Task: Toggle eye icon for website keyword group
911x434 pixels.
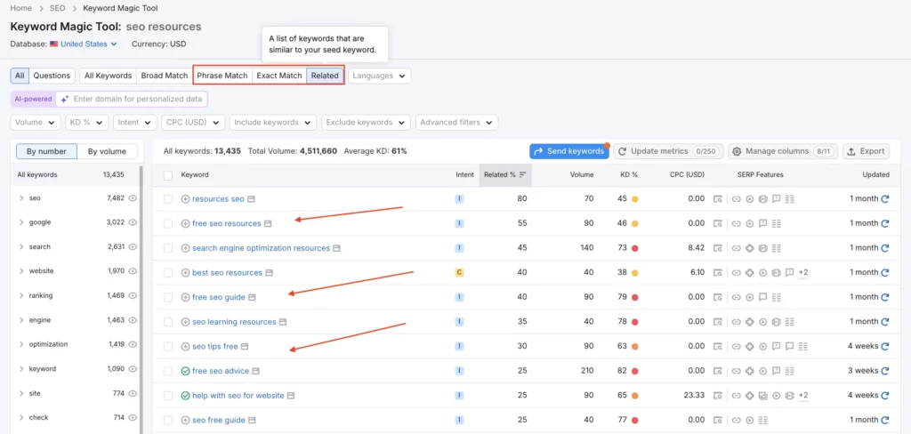Action: 133,271
